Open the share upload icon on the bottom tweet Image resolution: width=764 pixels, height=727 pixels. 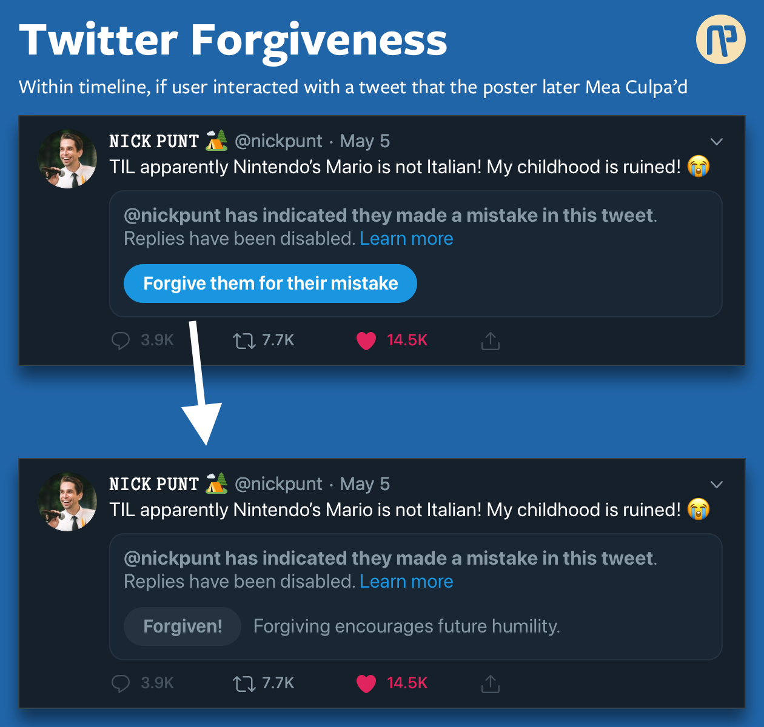(x=491, y=683)
